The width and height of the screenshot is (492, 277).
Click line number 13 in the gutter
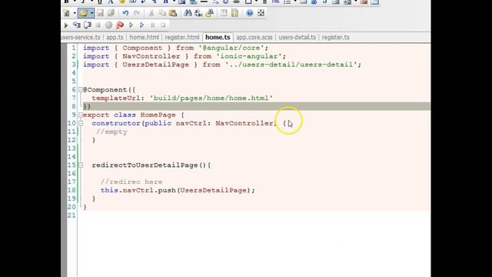coord(71,149)
